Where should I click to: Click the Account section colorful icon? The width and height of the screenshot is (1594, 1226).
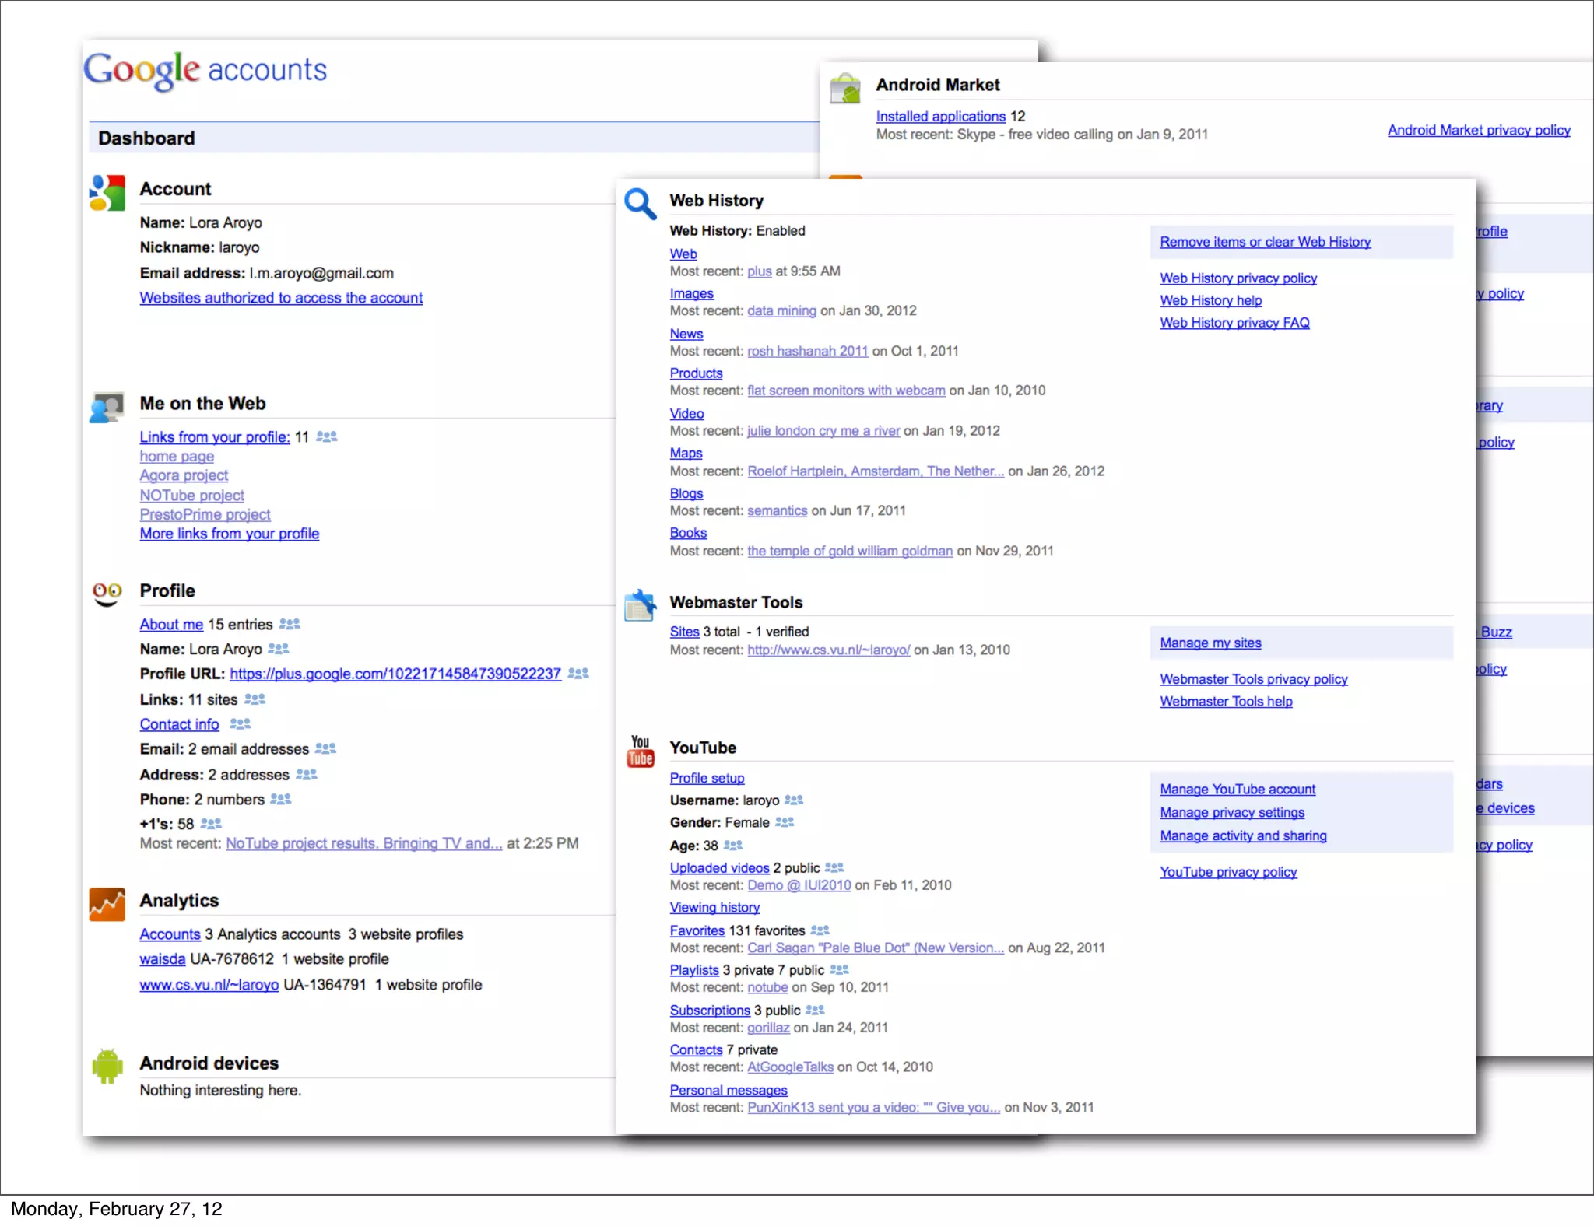click(107, 192)
